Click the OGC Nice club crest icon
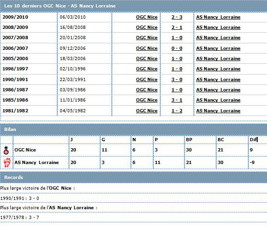The width and height of the screenshot is (267, 226). point(6,150)
